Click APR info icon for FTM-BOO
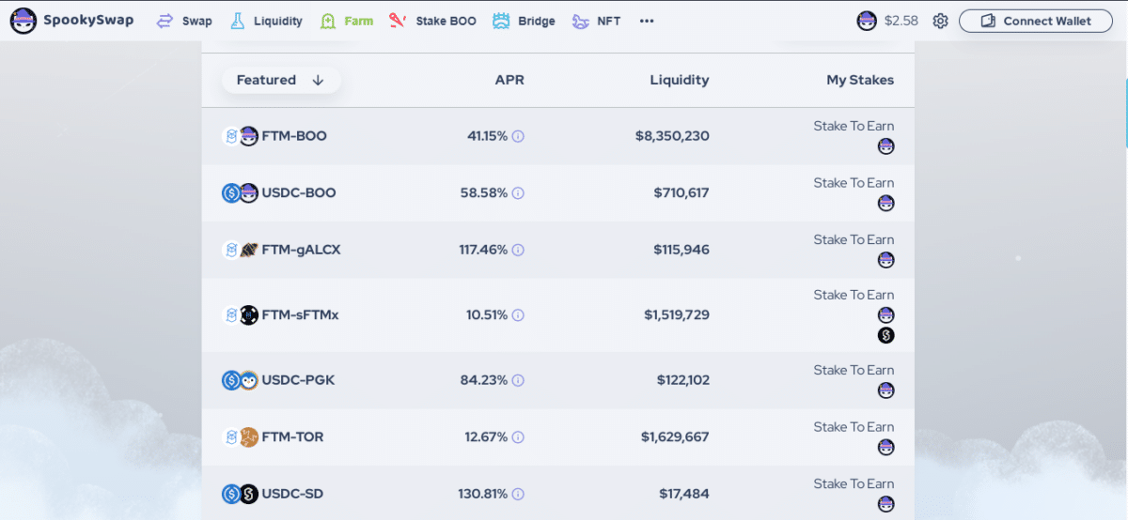 point(518,136)
